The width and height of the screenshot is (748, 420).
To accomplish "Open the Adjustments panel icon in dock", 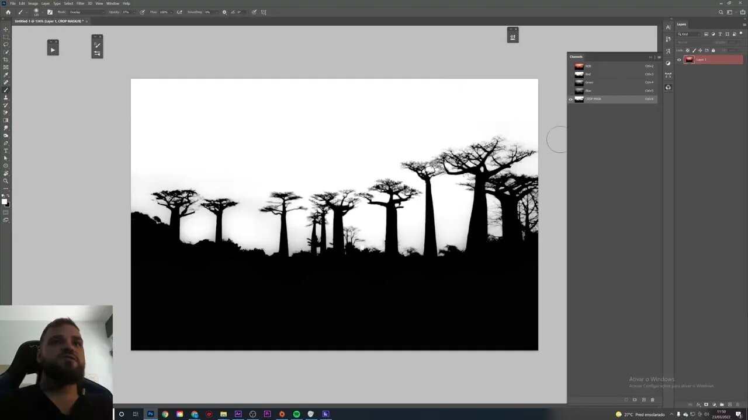I will tap(669, 63).
